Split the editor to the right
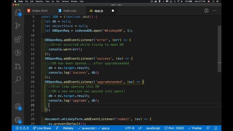This screenshot has height=131, width=233. click(206, 11)
